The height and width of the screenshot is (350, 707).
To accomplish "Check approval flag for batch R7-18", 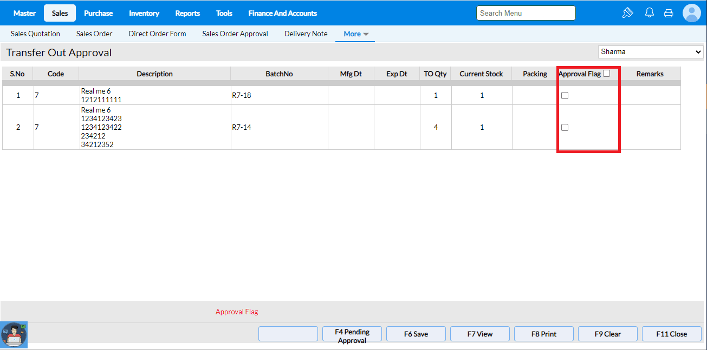I will click(x=565, y=95).
